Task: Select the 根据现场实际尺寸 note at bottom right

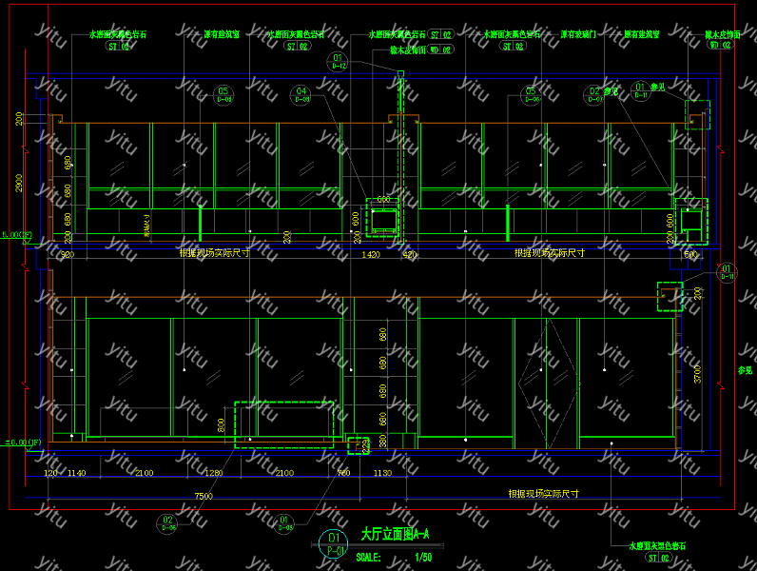Action: click(543, 494)
